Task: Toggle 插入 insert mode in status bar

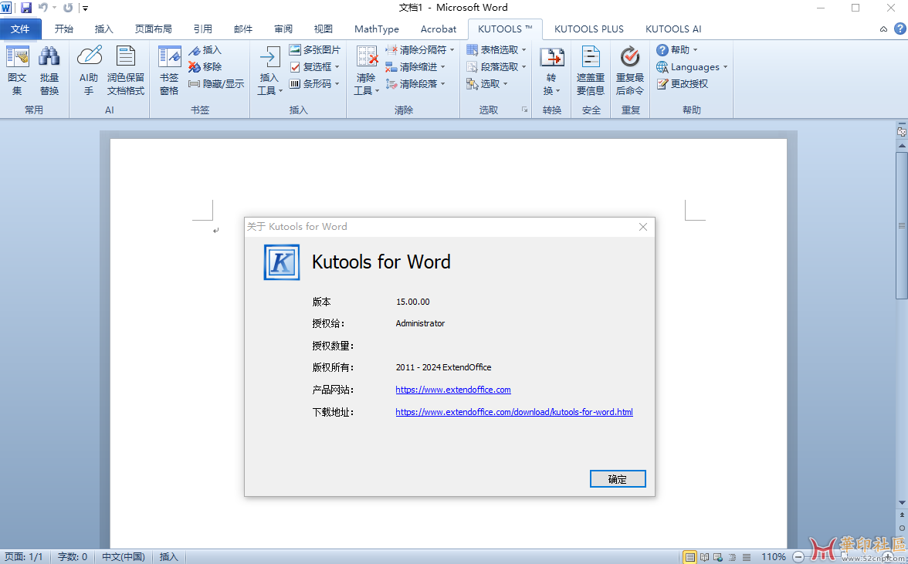Action: [168, 557]
